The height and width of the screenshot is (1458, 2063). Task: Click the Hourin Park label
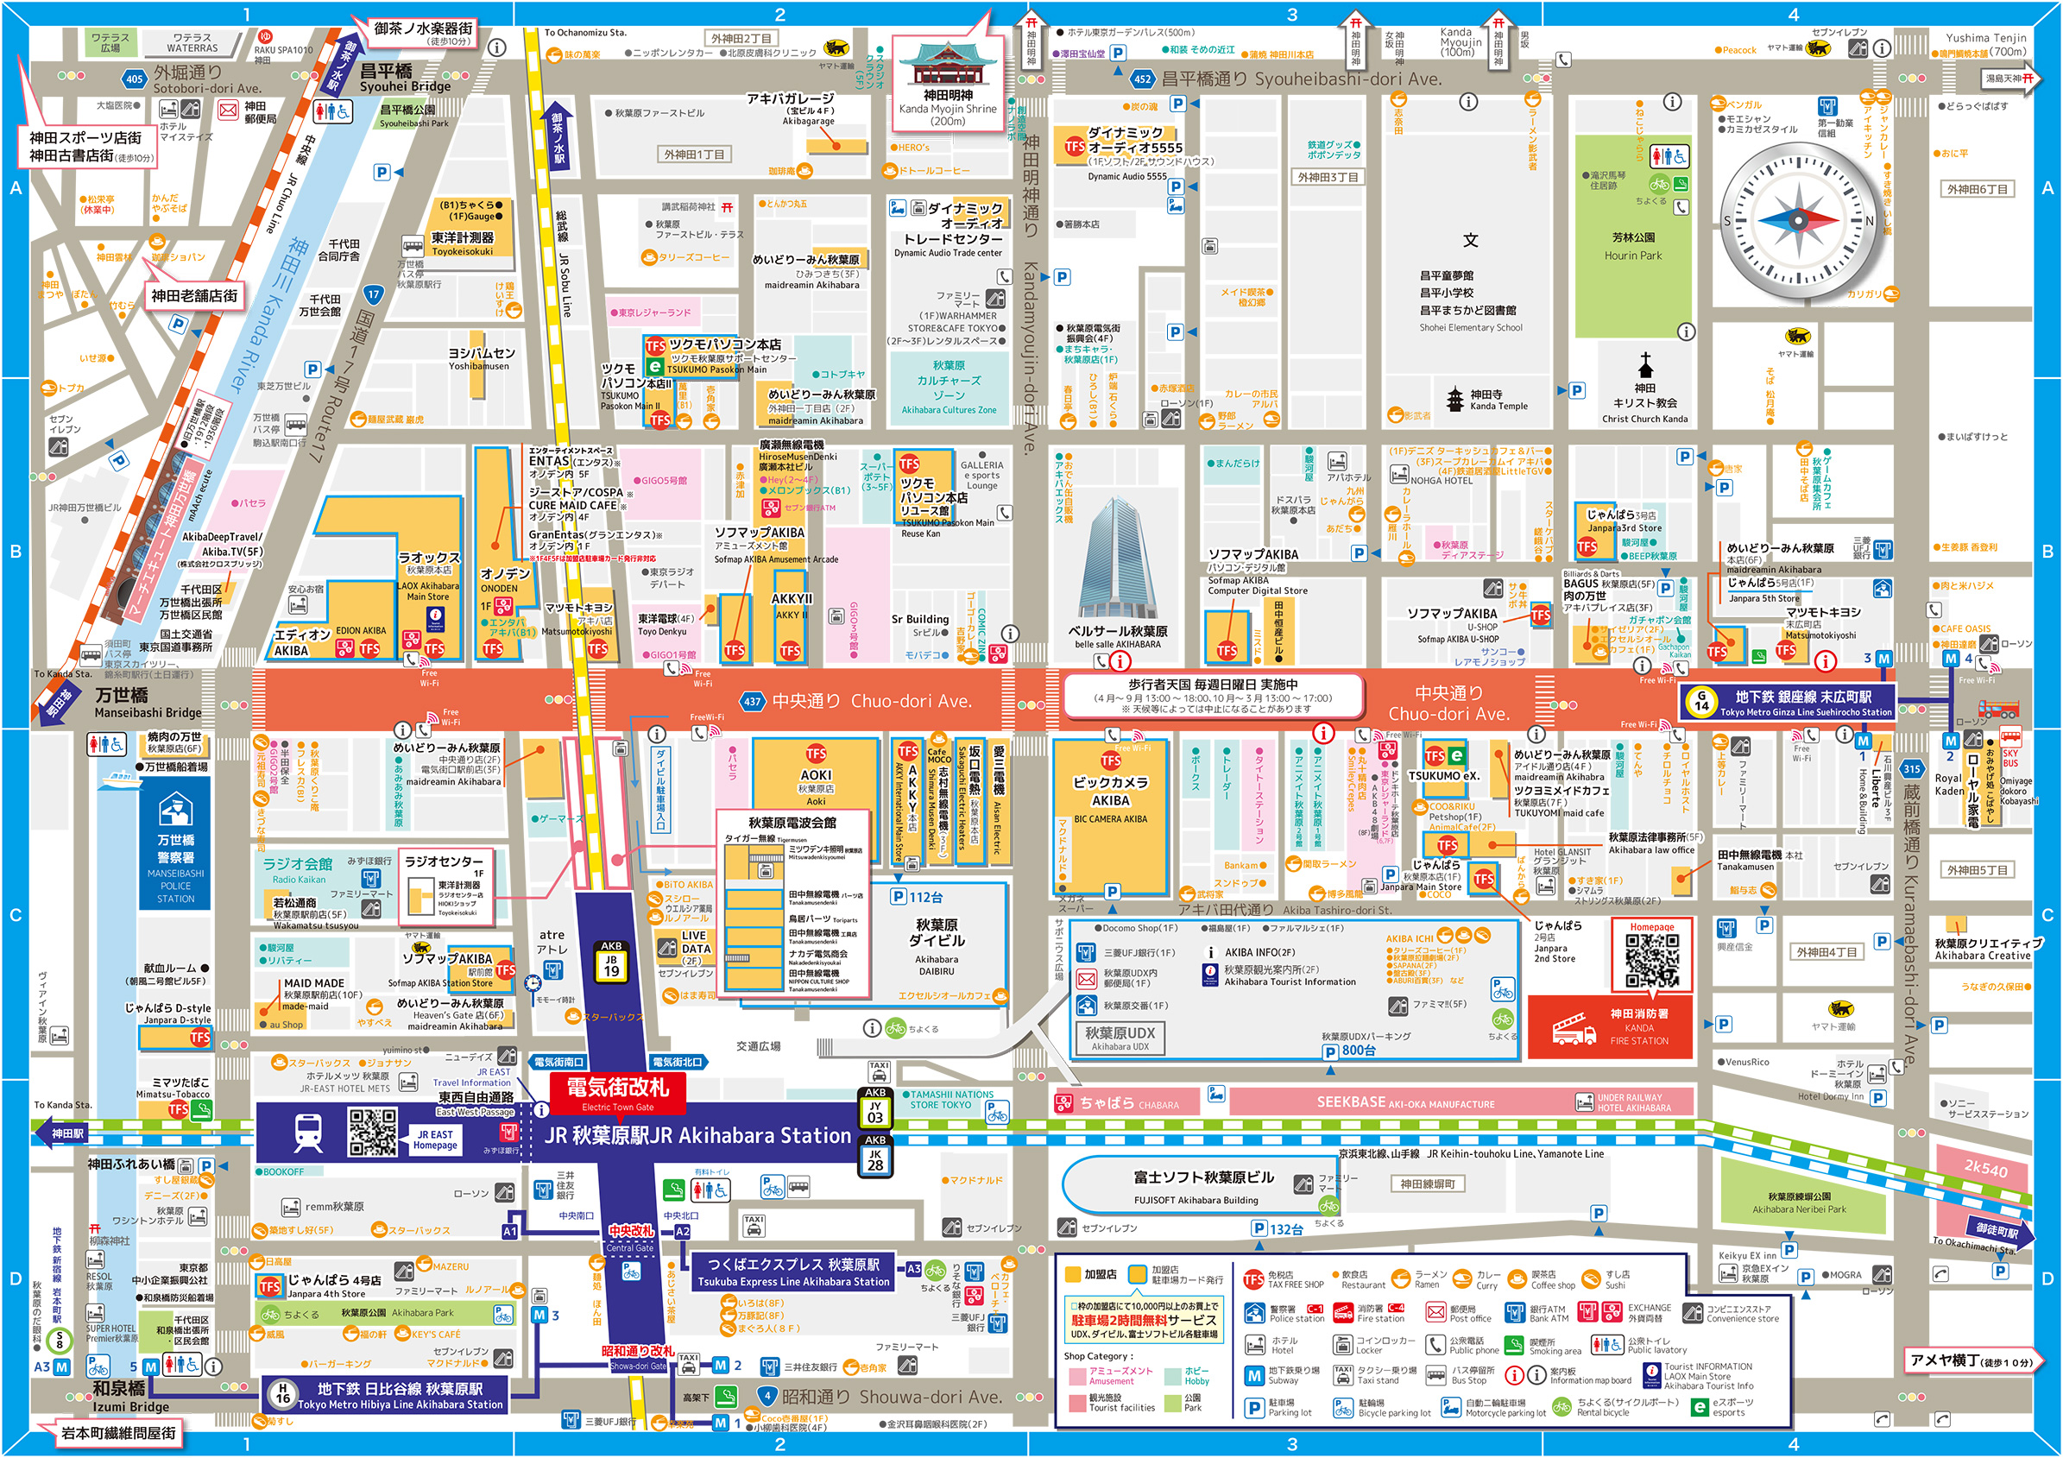coord(1633,246)
